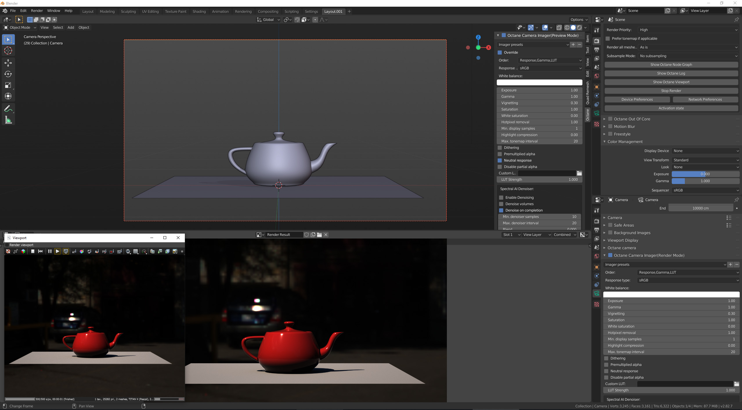This screenshot has height=410, width=742.
Task: Open folder icon beside Render Result
Action: pos(319,235)
